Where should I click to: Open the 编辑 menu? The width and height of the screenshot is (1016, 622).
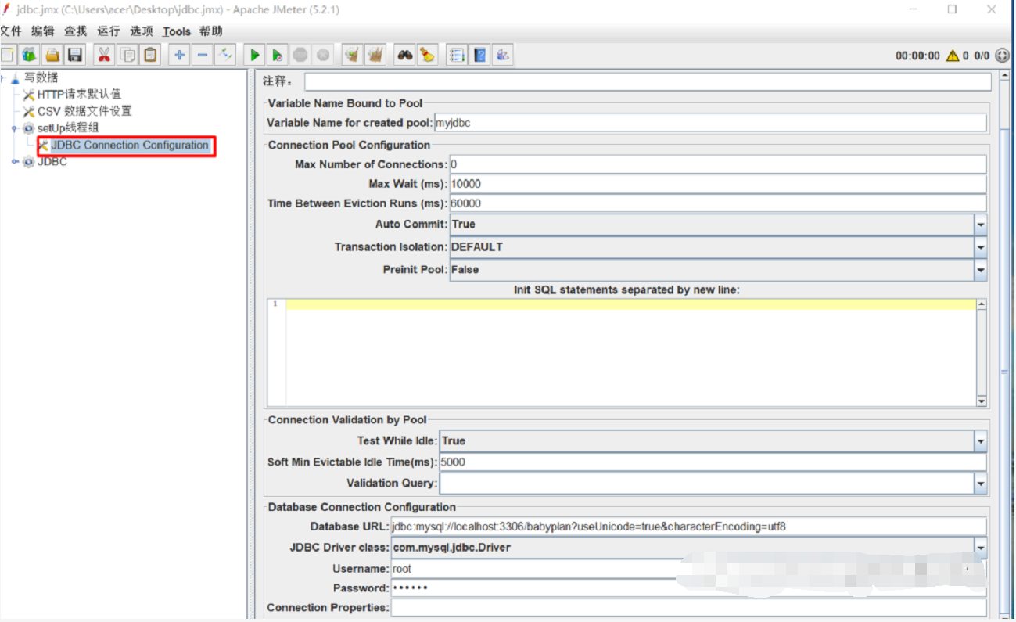pyautogui.click(x=43, y=31)
